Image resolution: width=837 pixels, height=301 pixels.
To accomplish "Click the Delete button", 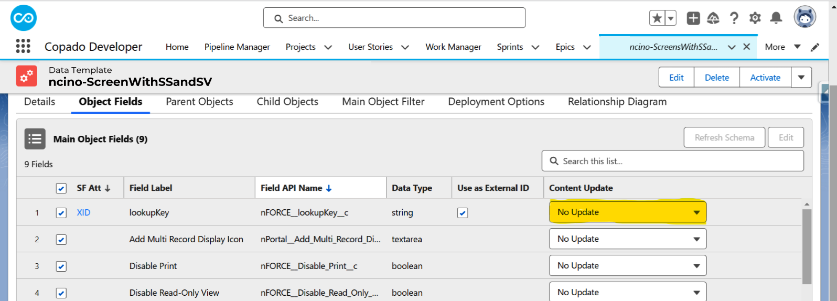I will [x=717, y=77].
